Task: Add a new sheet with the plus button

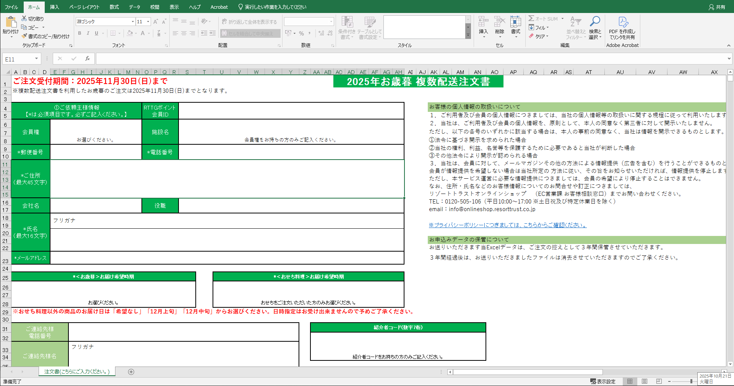Action: tap(131, 372)
